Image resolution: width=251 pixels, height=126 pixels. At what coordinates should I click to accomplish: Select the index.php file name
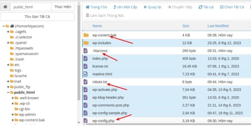[x=100, y=58]
